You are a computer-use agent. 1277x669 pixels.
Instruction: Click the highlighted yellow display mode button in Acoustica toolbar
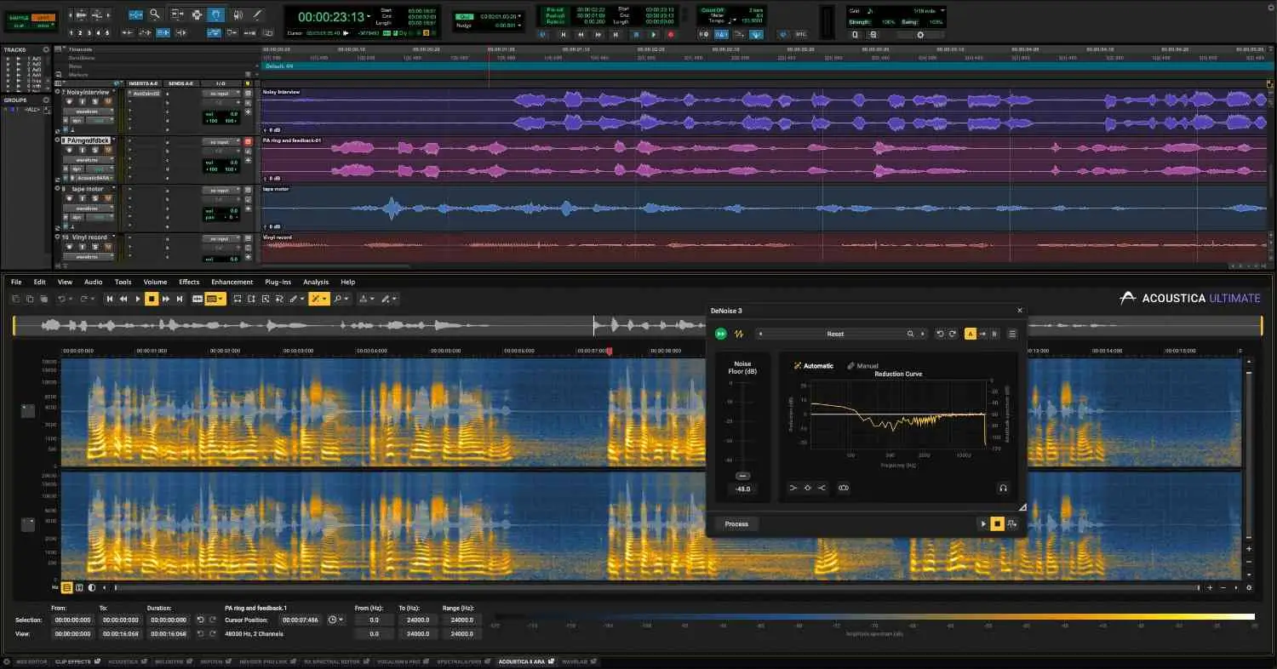point(215,299)
